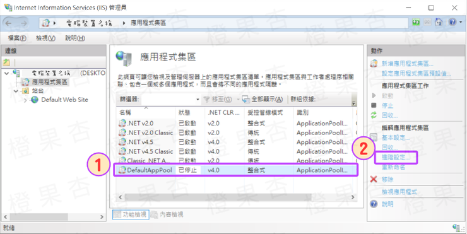
Task: Open the help question mark icon at top right
Action: tap(452, 22)
